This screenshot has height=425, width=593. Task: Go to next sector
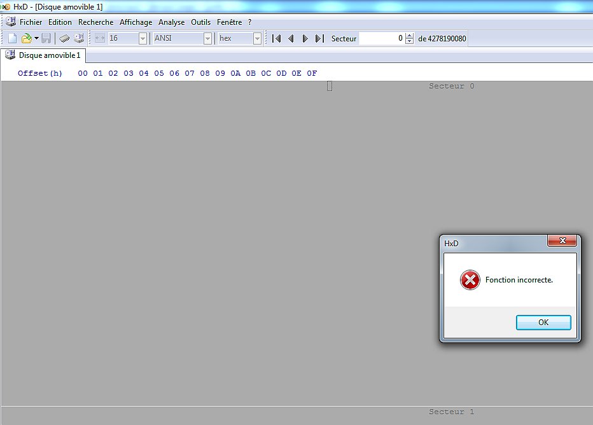(x=305, y=39)
